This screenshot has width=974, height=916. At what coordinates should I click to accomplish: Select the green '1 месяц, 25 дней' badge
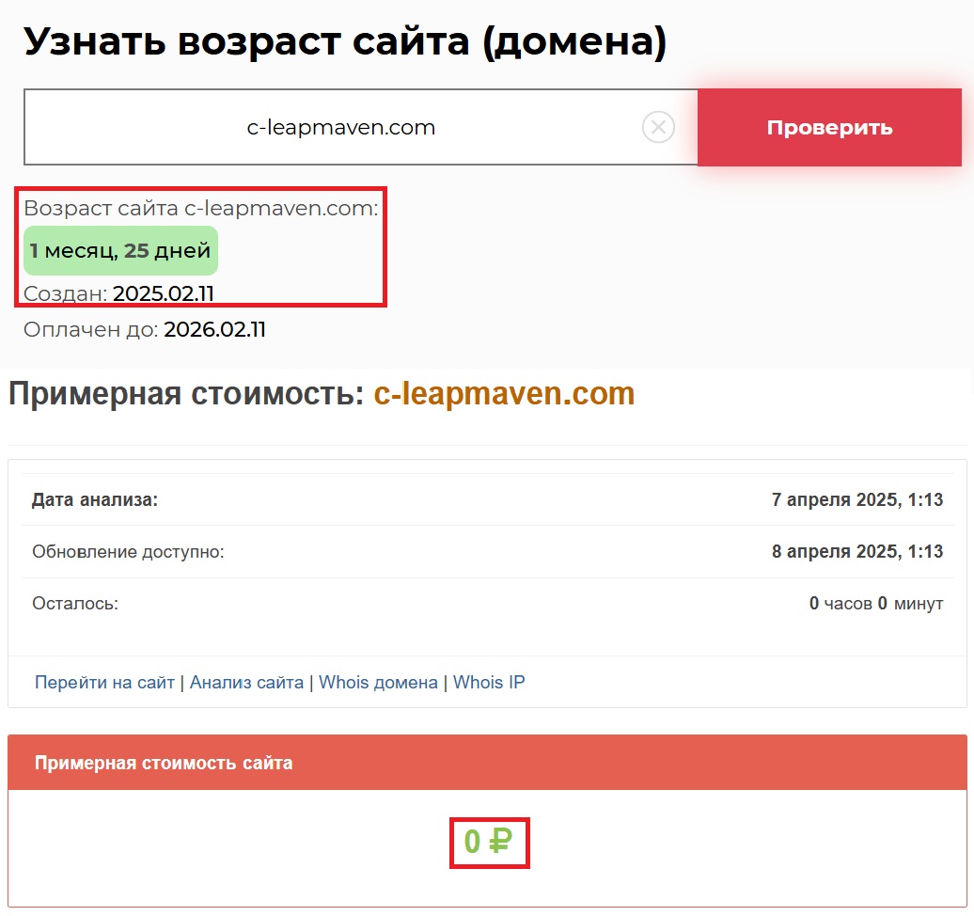coord(120,251)
